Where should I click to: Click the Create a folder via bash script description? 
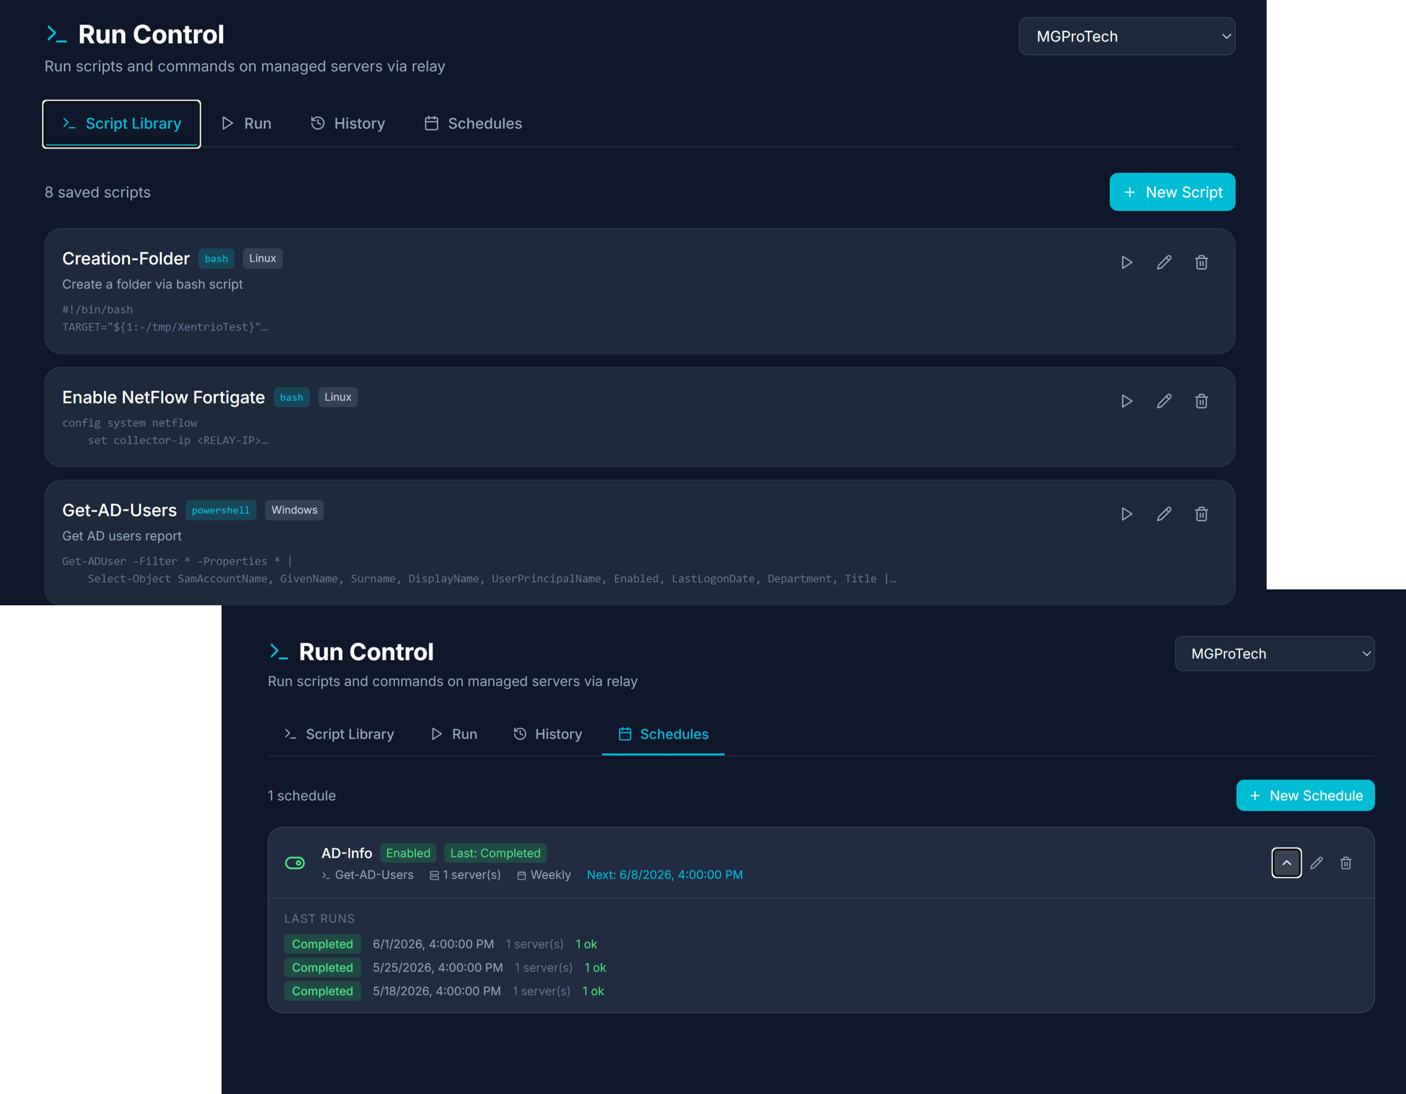(153, 284)
